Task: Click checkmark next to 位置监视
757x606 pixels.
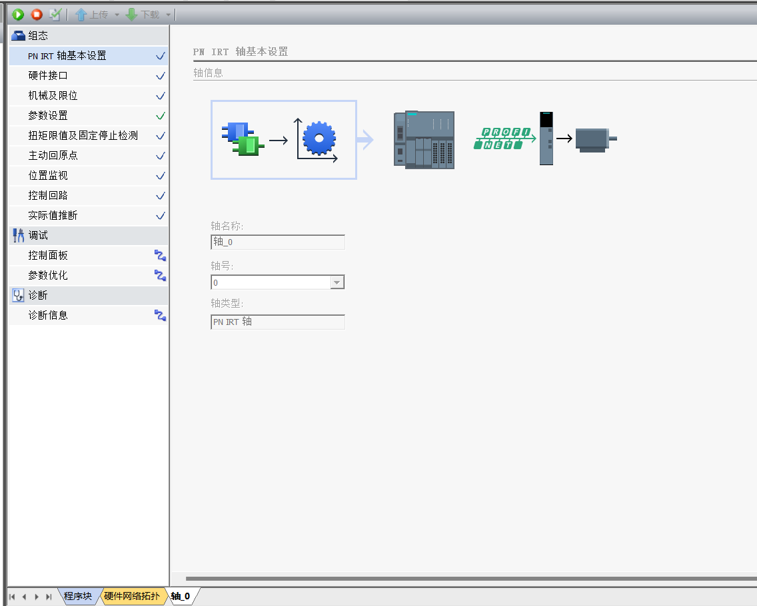Action: (161, 176)
